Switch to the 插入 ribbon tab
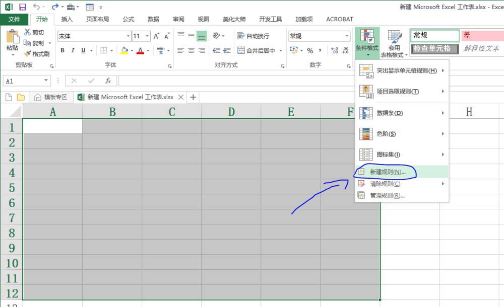504x307 pixels. point(68,19)
